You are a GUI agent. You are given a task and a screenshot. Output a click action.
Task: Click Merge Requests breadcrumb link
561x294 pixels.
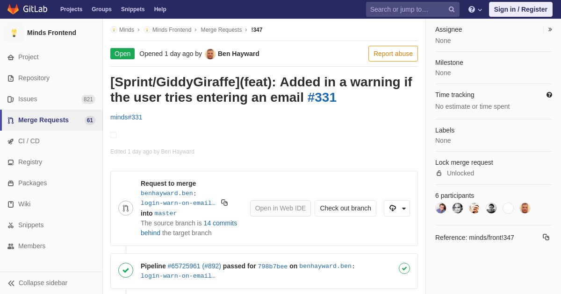tap(221, 30)
